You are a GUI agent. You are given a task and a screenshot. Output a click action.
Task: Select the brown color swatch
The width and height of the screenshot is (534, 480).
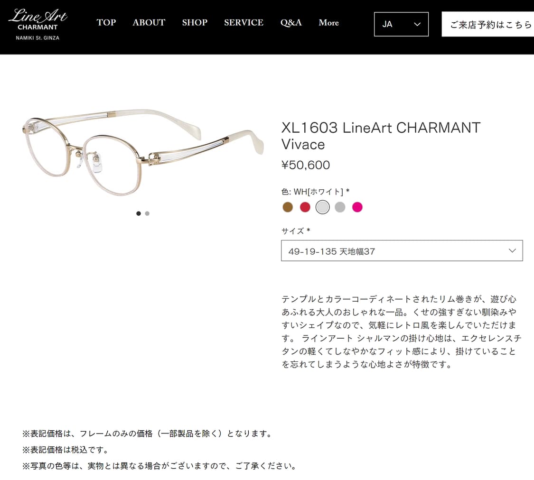point(288,207)
